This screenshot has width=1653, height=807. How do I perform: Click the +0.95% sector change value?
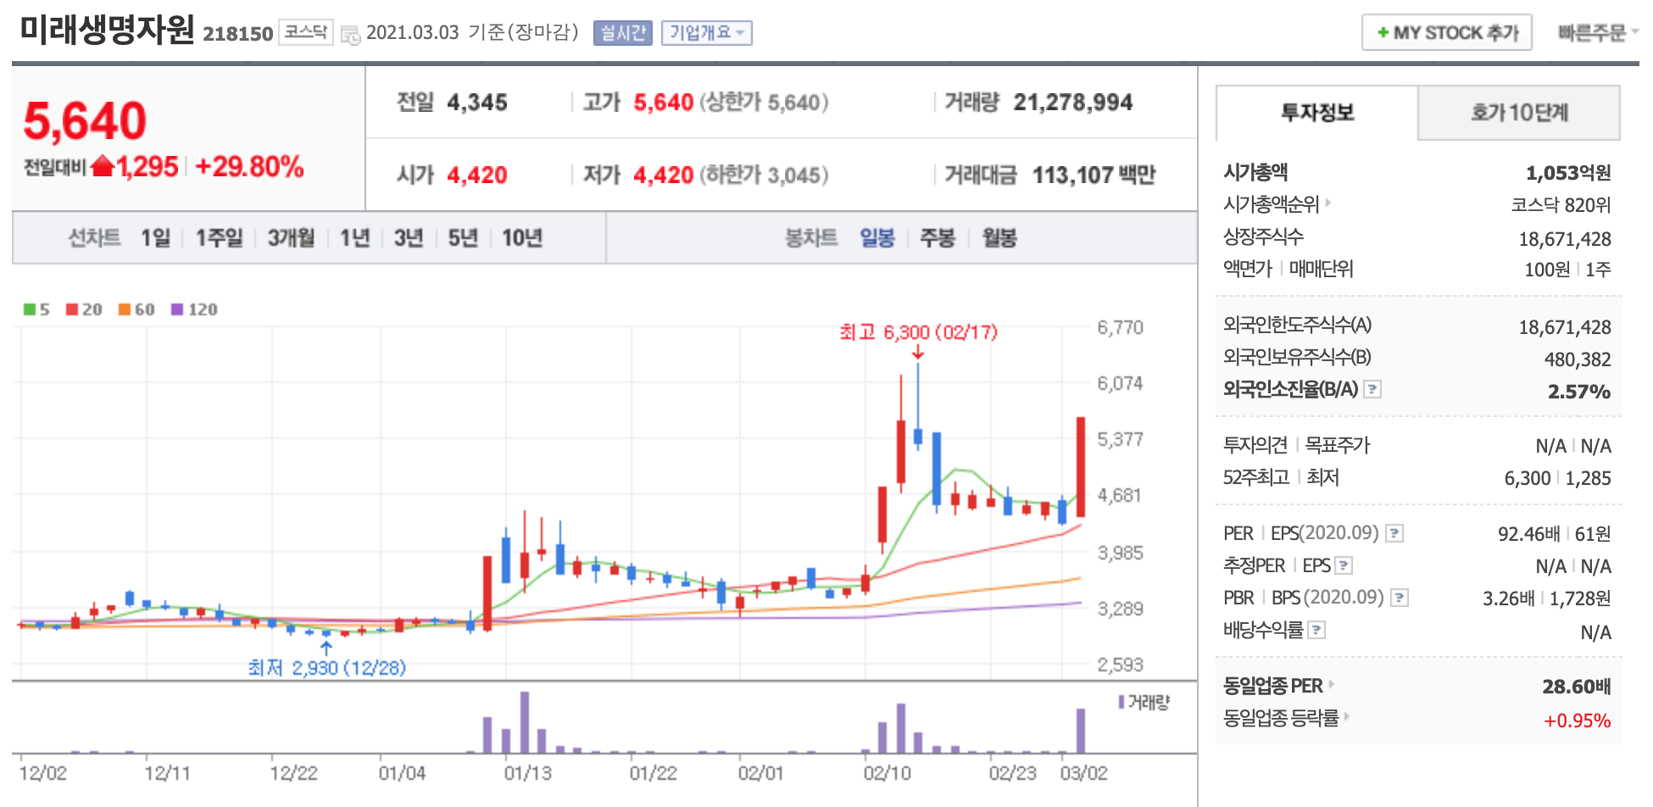click(x=1577, y=721)
